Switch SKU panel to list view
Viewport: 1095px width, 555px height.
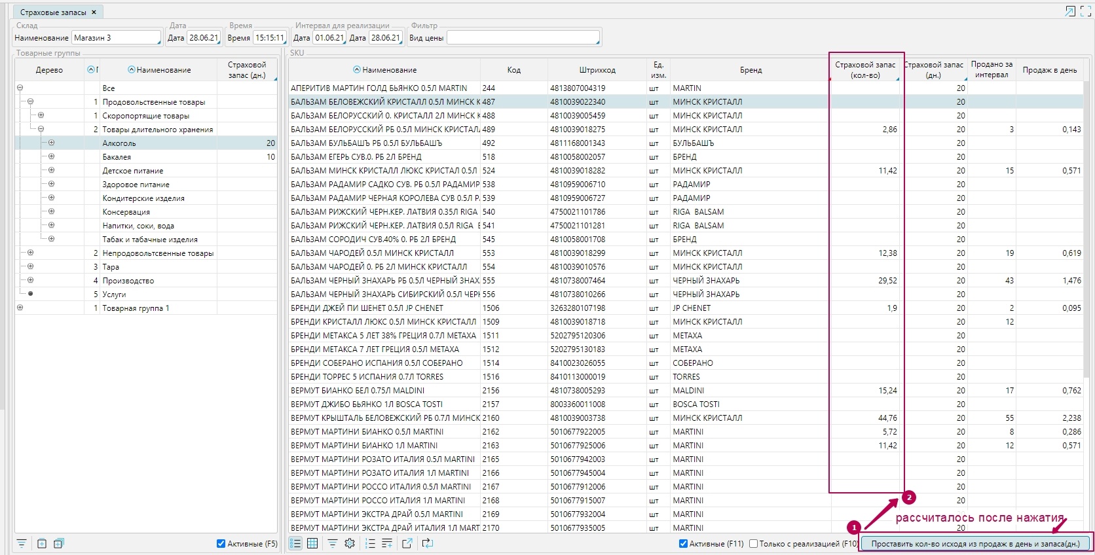(295, 543)
